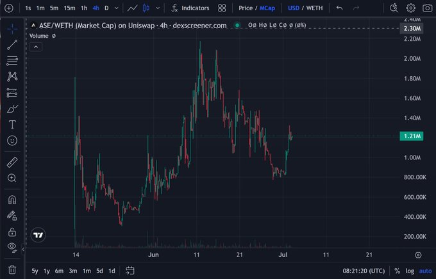Expand the timeframe interval dropdown arrow

tap(117, 8)
